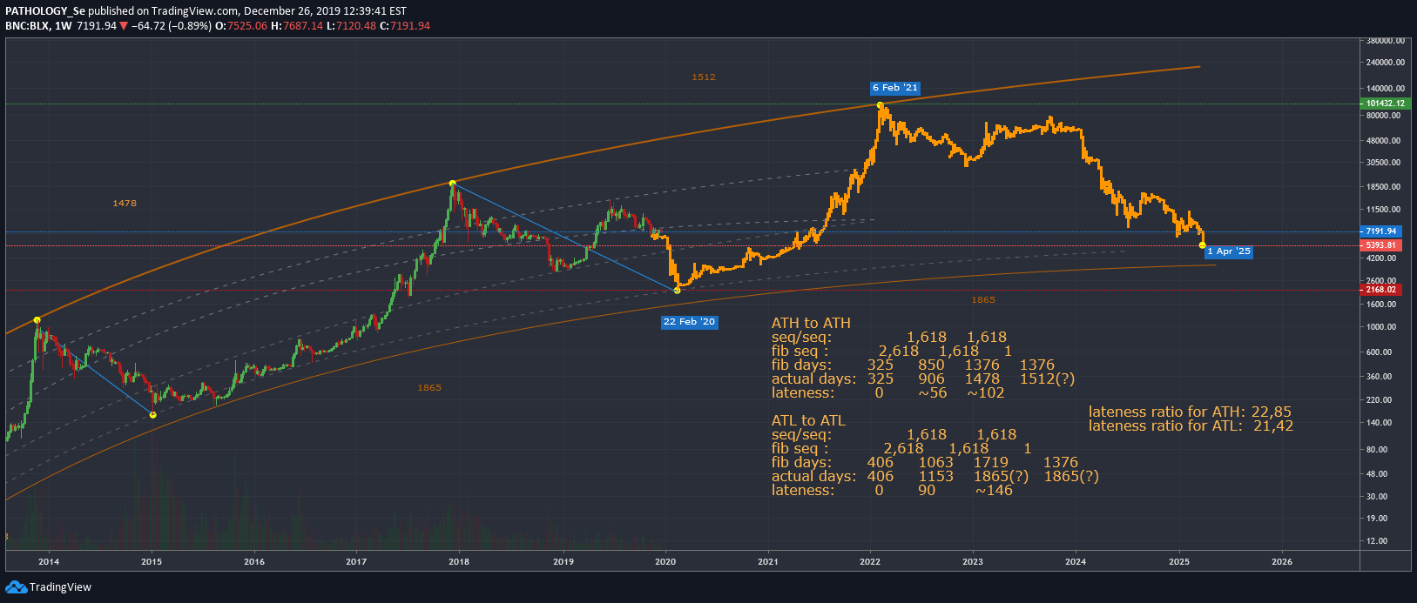Select the yellow marker above the 22 Feb '20 label
This screenshot has height=603, width=1417.
click(677, 290)
